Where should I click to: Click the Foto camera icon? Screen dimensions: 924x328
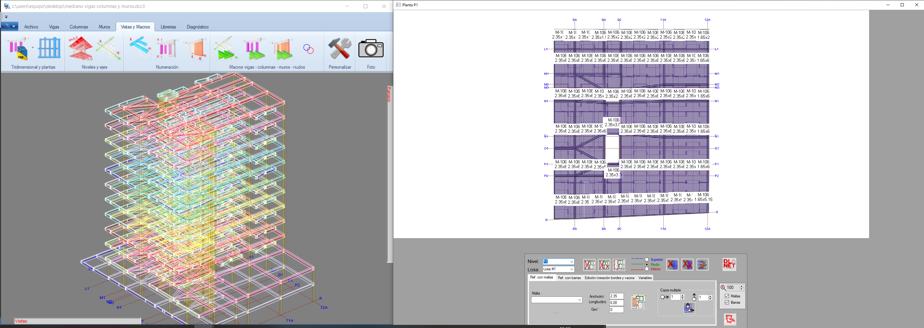[371, 49]
